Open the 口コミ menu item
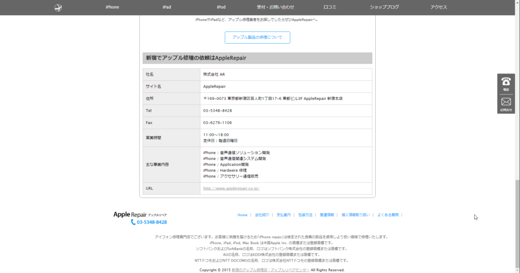This screenshot has height=273, width=520. [x=330, y=7]
